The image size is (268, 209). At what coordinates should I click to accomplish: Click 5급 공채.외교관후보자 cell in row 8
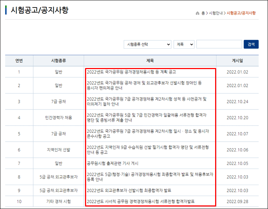pyautogui.click(x=59, y=177)
